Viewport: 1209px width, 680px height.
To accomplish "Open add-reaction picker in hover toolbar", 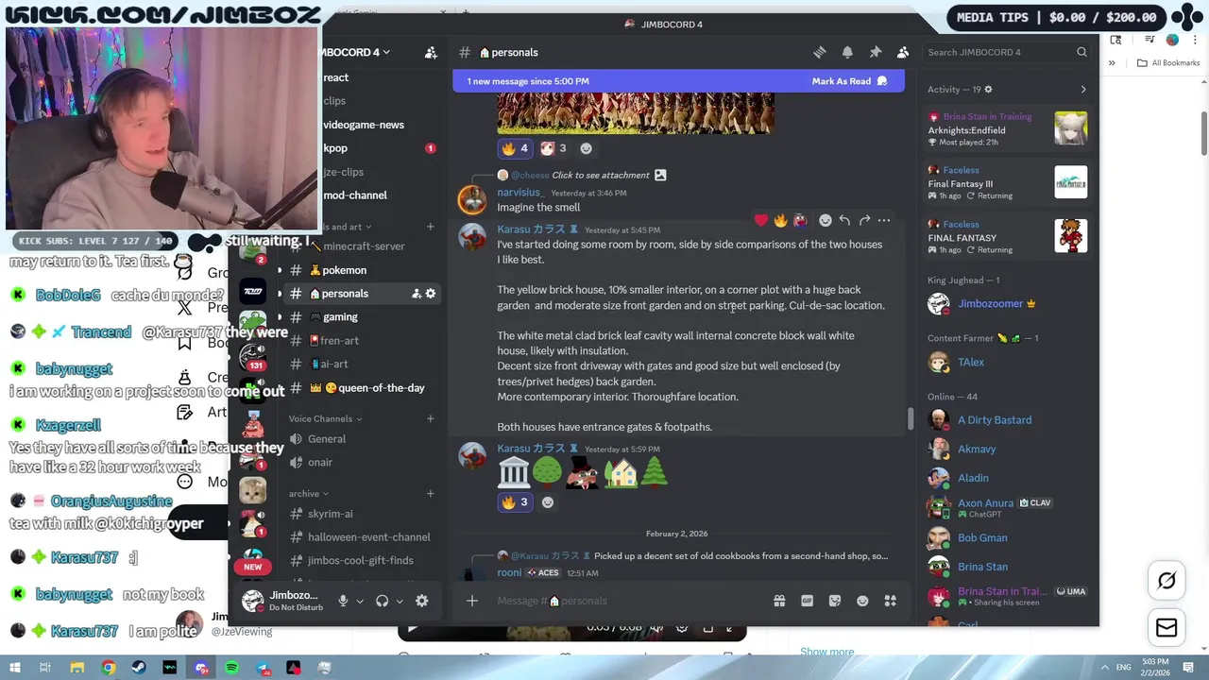I will point(826,220).
